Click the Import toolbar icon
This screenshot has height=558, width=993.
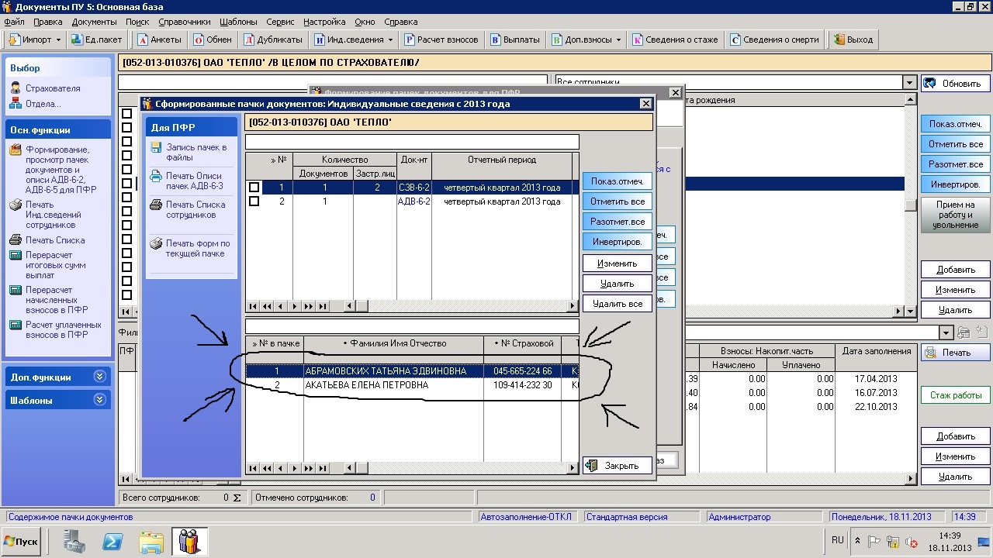(14, 40)
